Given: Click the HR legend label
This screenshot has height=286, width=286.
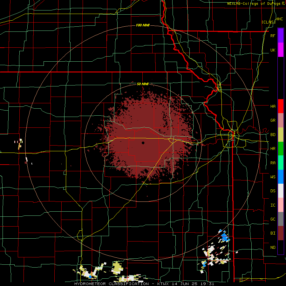Looking at the screenshot, I should pyautogui.click(x=273, y=149).
